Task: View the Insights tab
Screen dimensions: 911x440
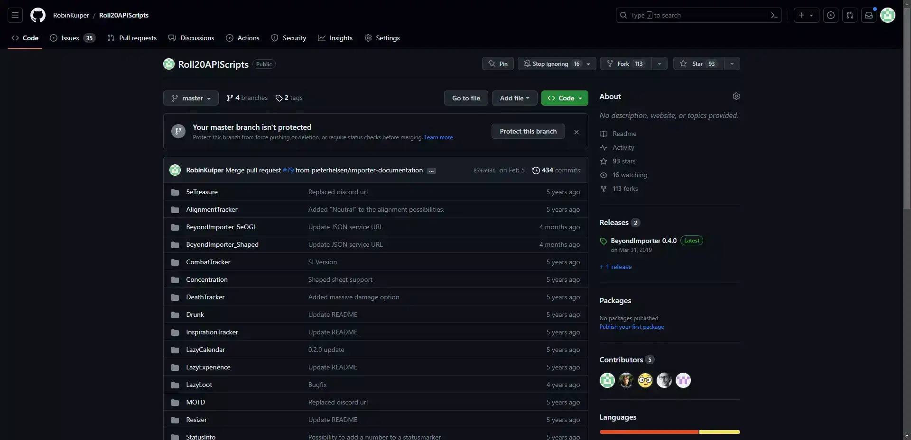Action: [335, 38]
